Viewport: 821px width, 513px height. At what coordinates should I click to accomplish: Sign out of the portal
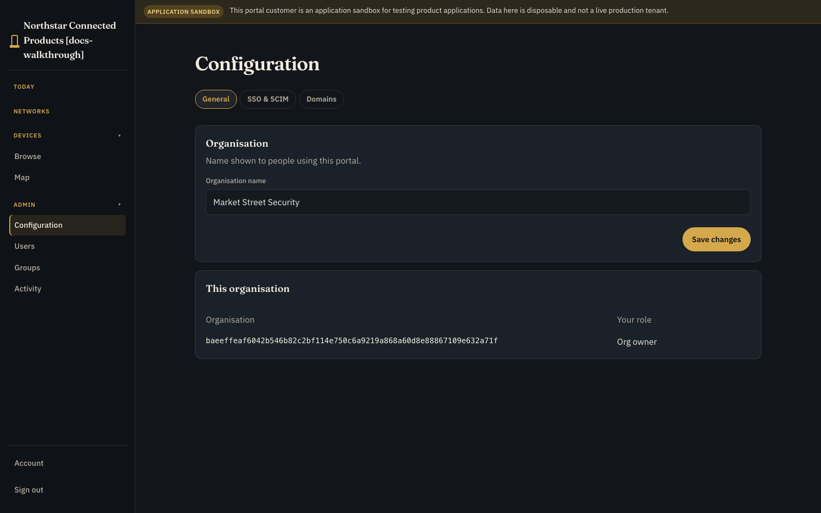point(67,490)
